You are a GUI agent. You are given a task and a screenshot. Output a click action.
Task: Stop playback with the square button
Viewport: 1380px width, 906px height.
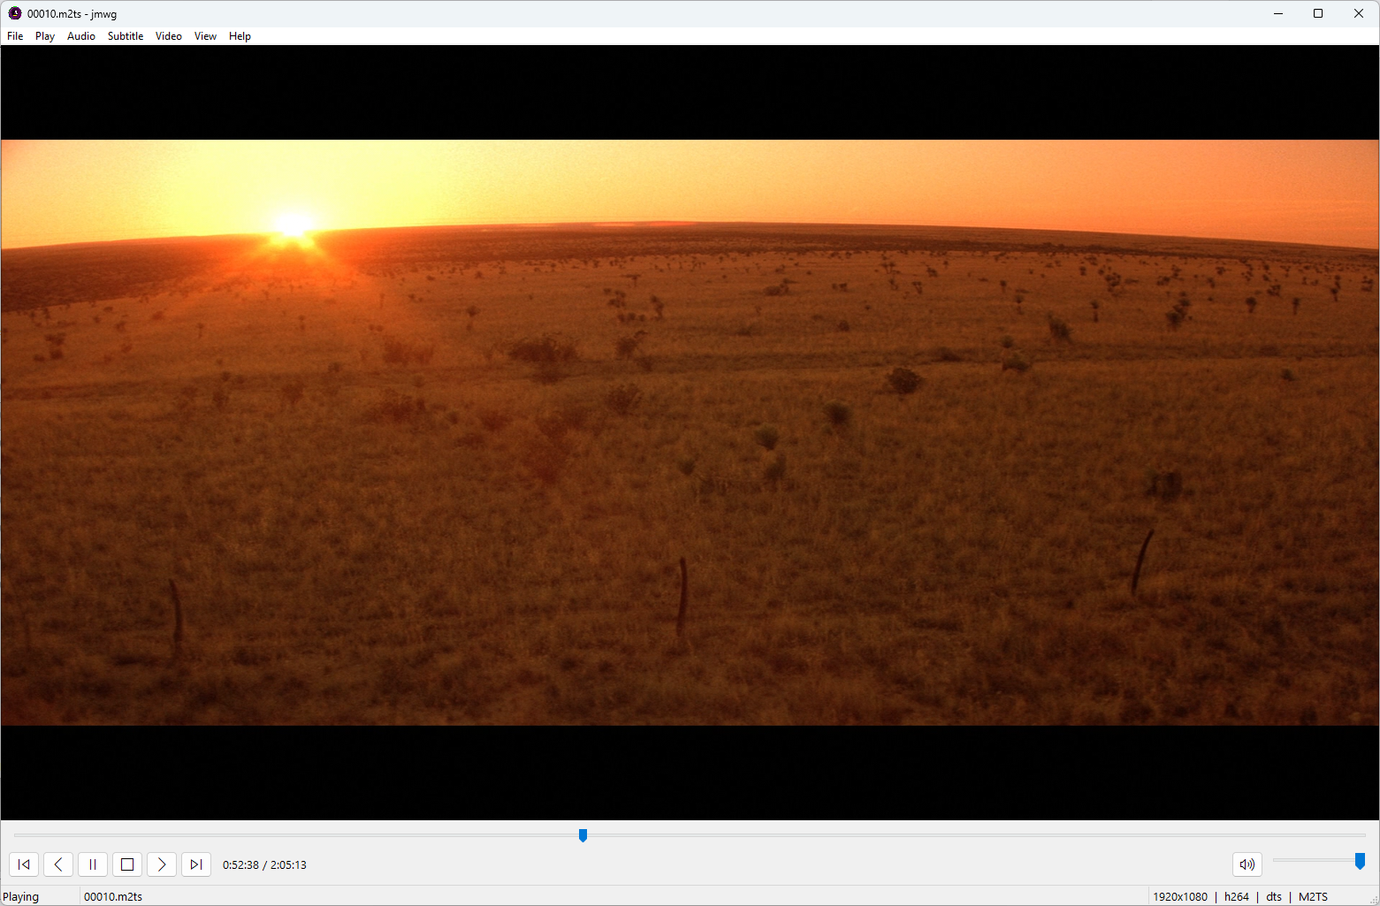[x=127, y=864]
